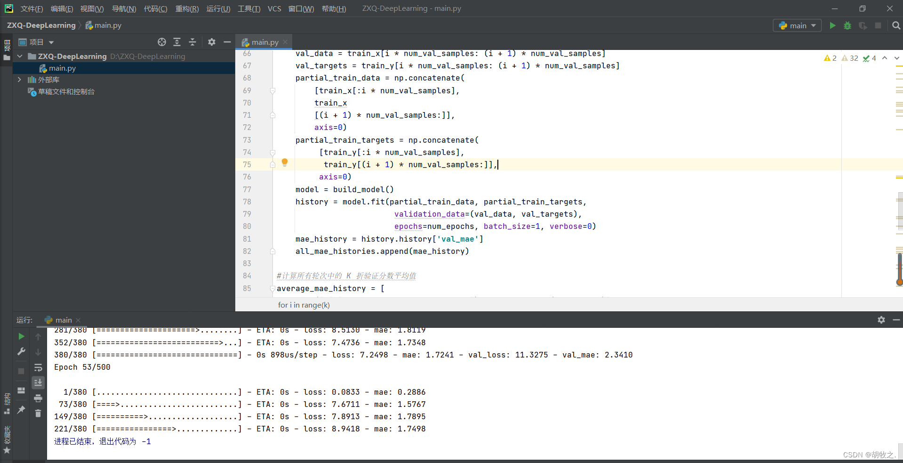Open the 帮助(H) menu
Screen dimensions: 903x463
click(334, 8)
